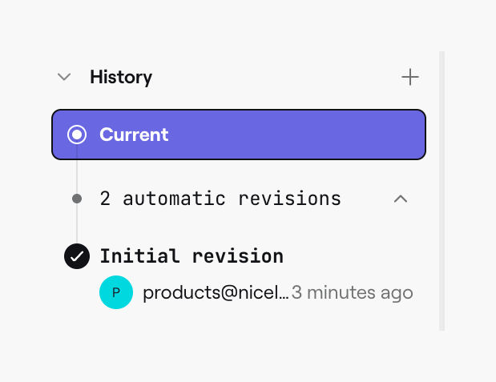Click the History section heading

pyautogui.click(x=121, y=77)
